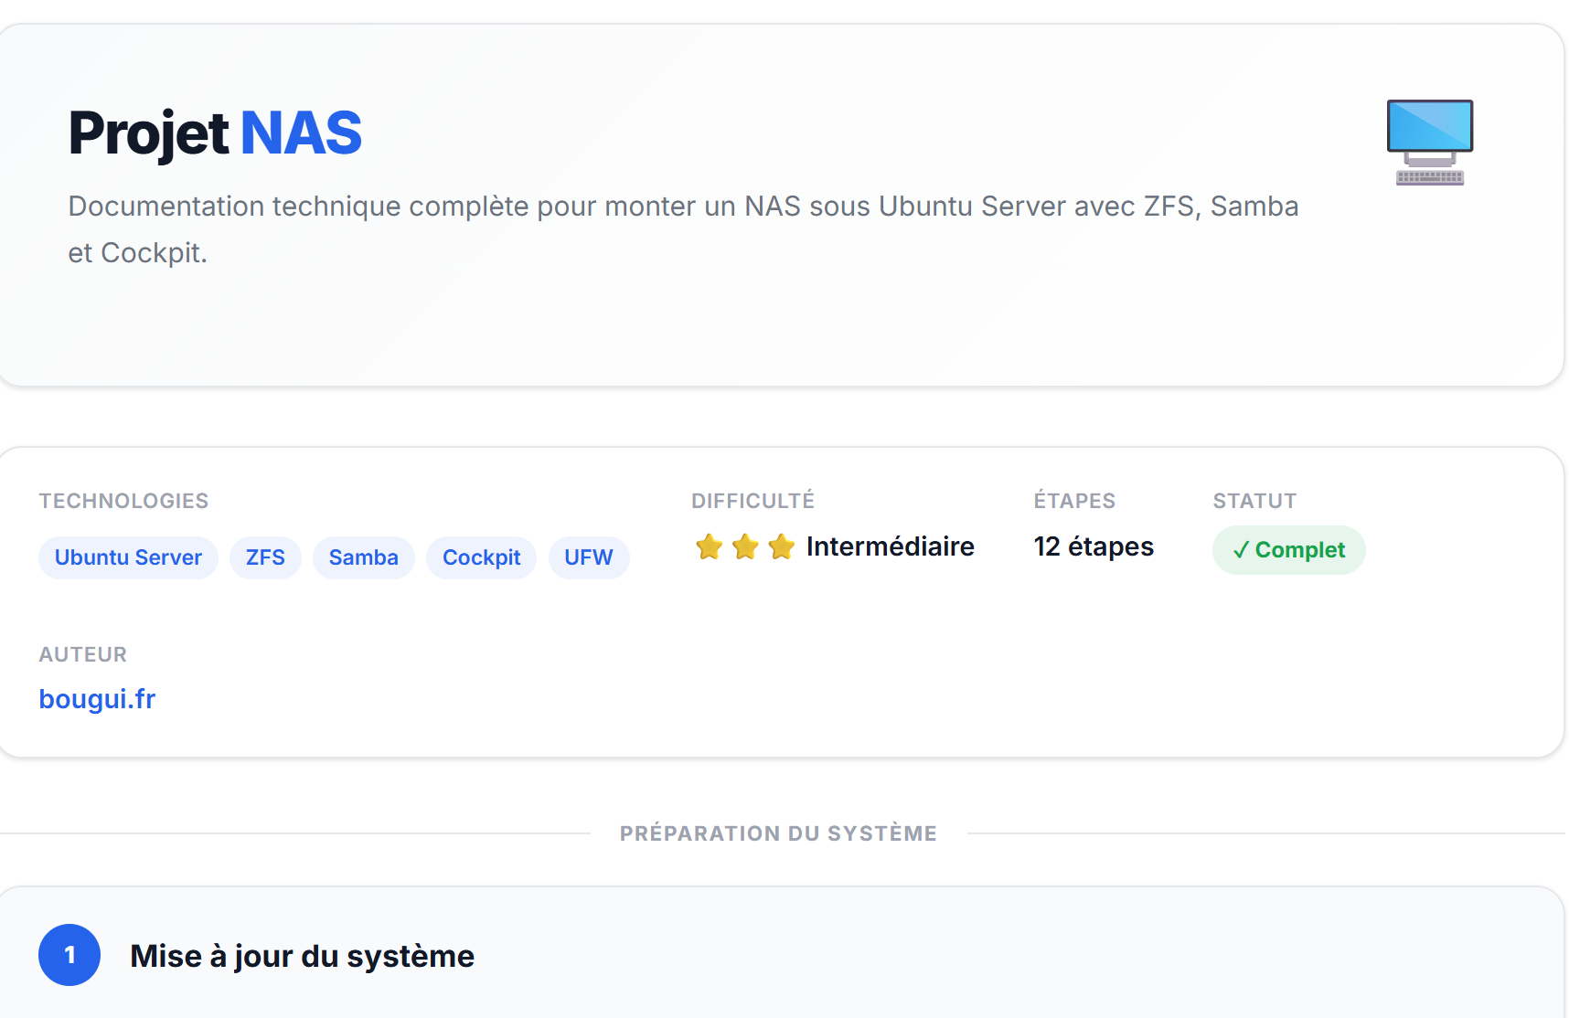Click the keyboard below the monitor illustration

[1429, 179]
